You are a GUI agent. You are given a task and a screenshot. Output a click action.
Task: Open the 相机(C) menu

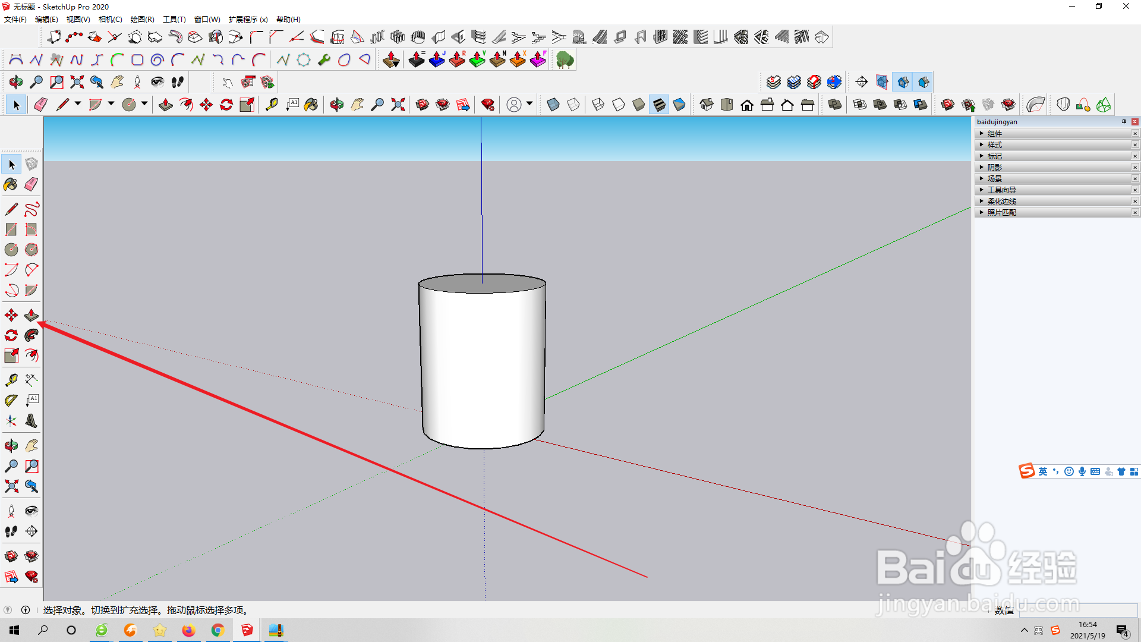click(110, 19)
